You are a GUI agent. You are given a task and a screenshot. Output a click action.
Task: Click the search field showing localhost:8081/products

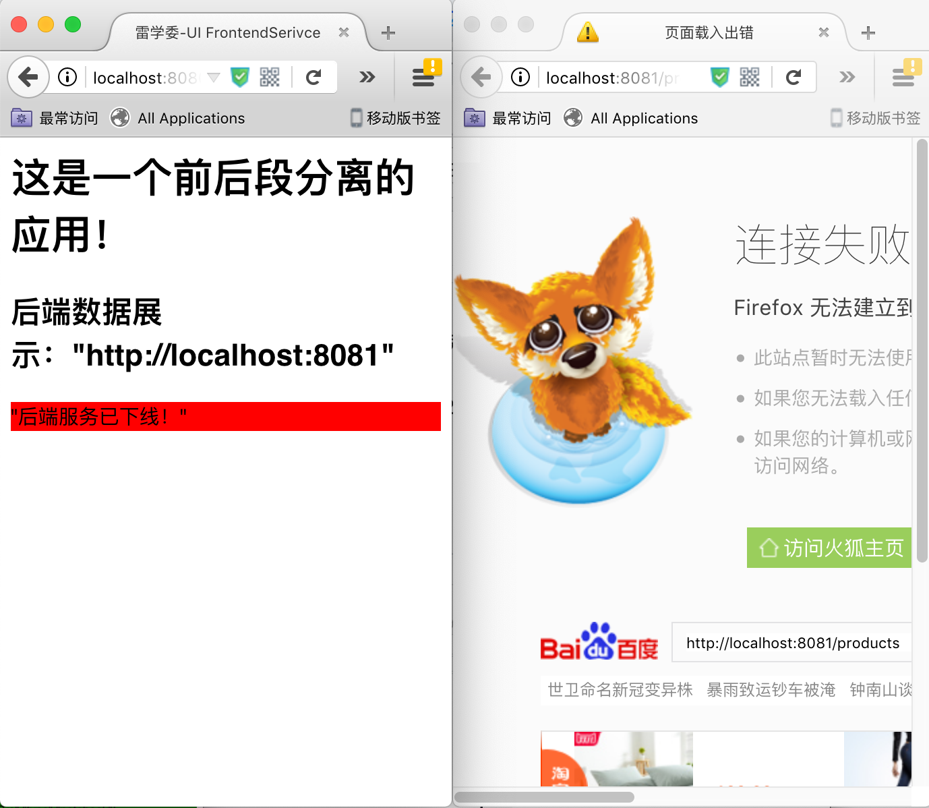[x=791, y=643]
